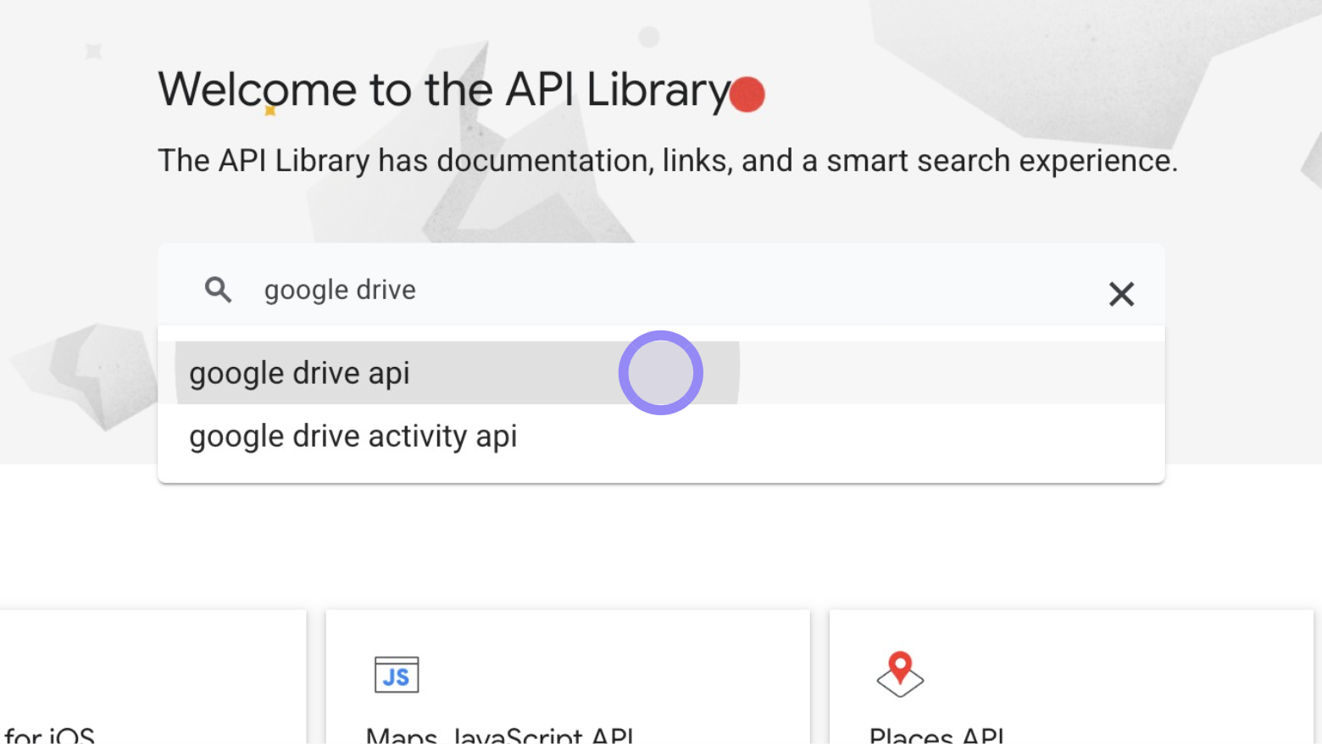Click the JS icon on Maps JavaScript API card
The image size is (1322, 744).
click(396, 675)
